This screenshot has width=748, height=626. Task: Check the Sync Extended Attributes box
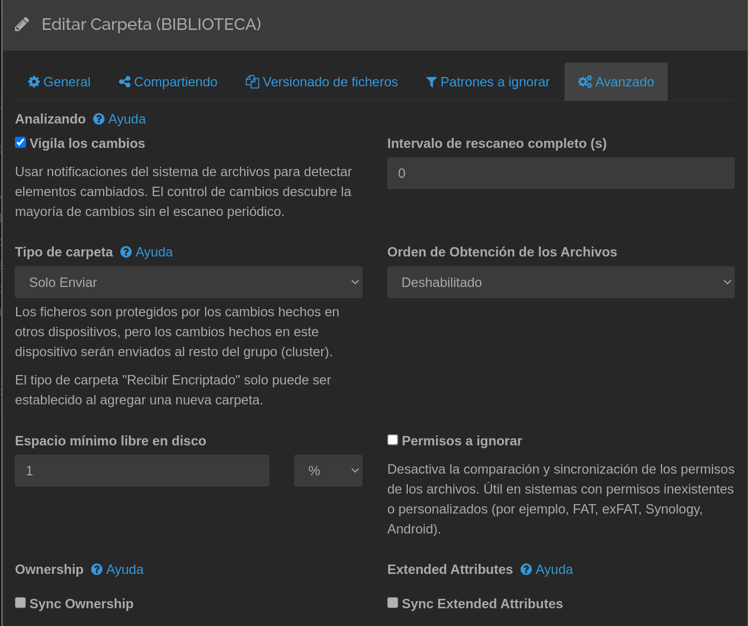tap(393, 603)
